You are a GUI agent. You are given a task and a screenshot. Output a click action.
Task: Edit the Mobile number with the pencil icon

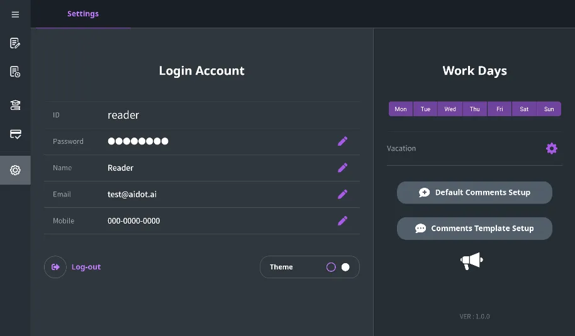coord(342,220)
